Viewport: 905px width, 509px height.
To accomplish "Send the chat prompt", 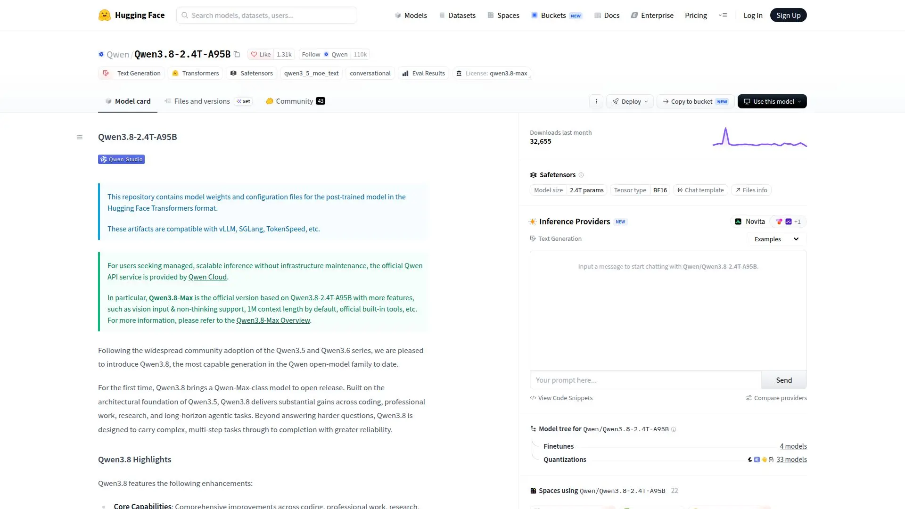I will [x=784, y=380].
